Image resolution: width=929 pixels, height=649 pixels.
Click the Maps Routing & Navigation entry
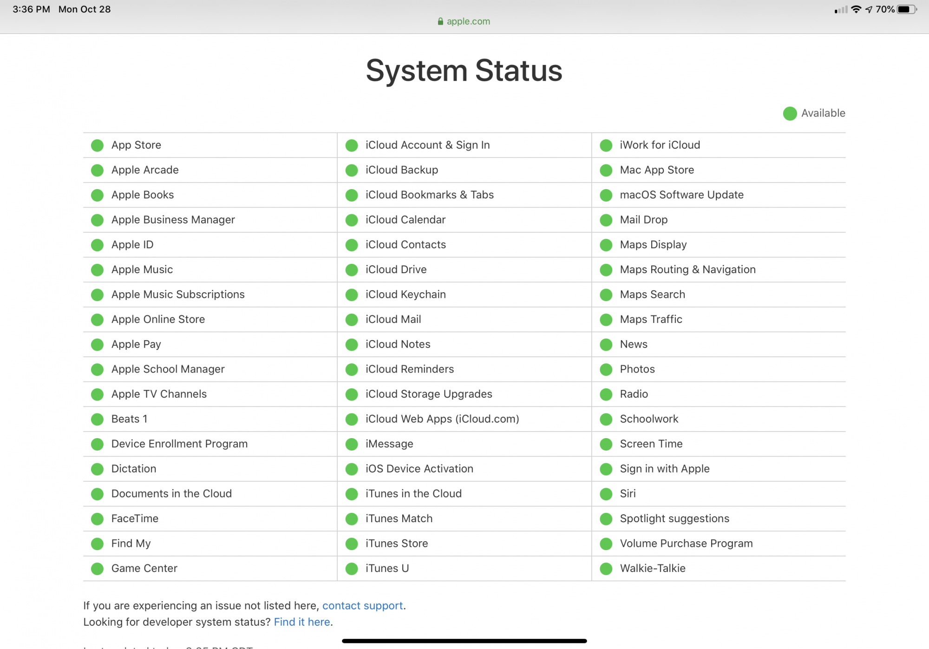click(687, 269)
